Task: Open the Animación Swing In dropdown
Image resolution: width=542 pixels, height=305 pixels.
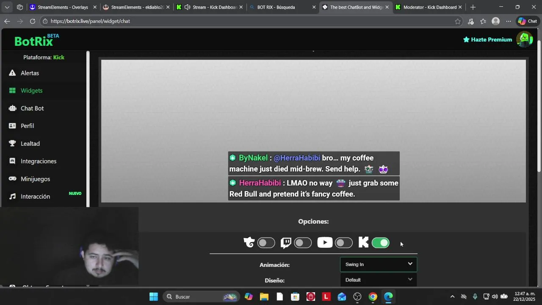Action: tap(379, 264)
